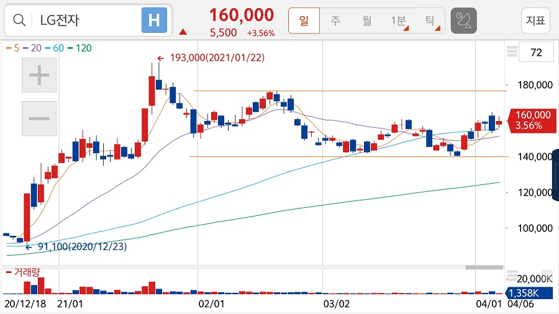Zoom in with the plus button
This screenshot has width=559, height=314.
39,75
